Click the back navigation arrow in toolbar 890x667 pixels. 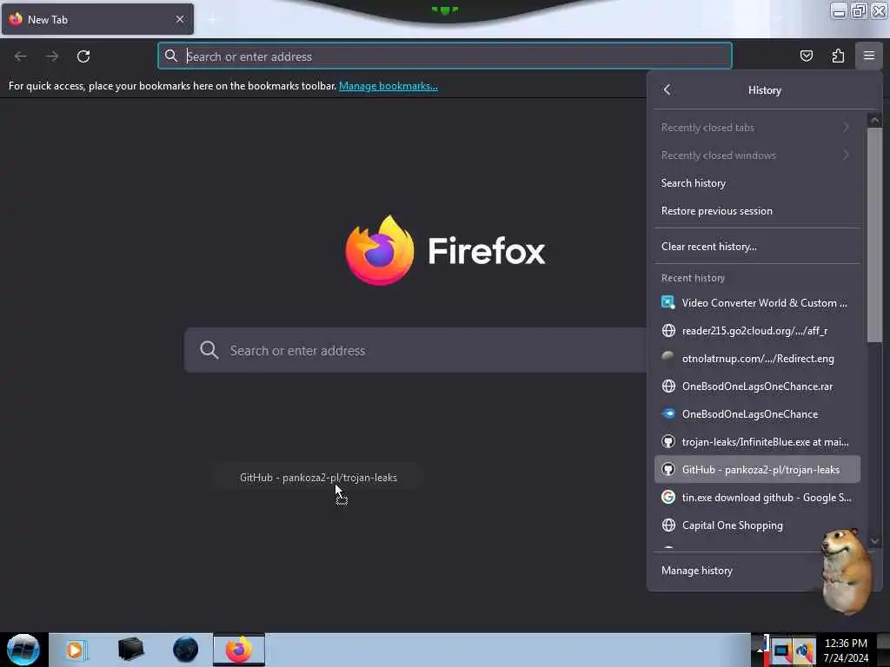pos(21,56)
